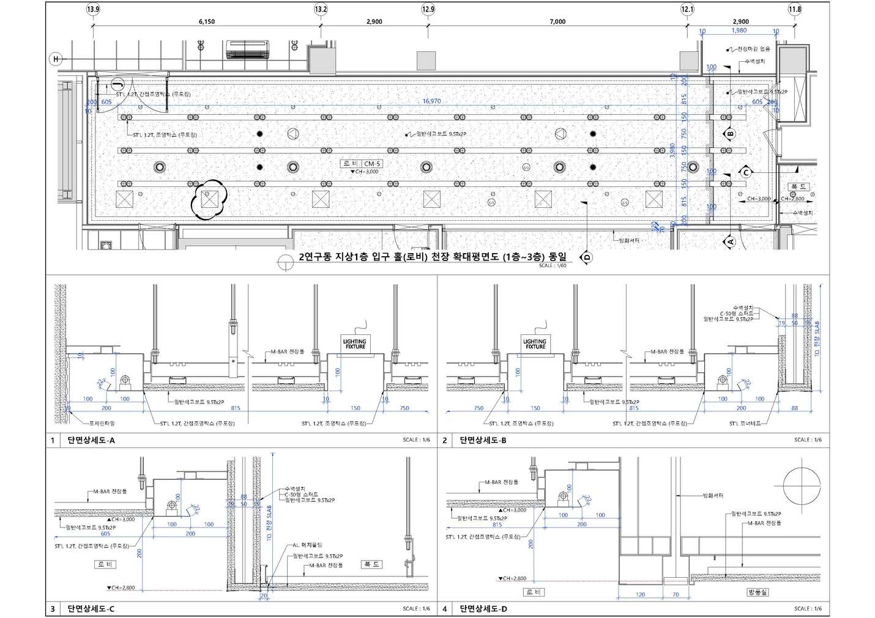The width and height of the screenshot is (875, 618).
Task: Click section marker A triangle in plan
Action: click(731, 241)
